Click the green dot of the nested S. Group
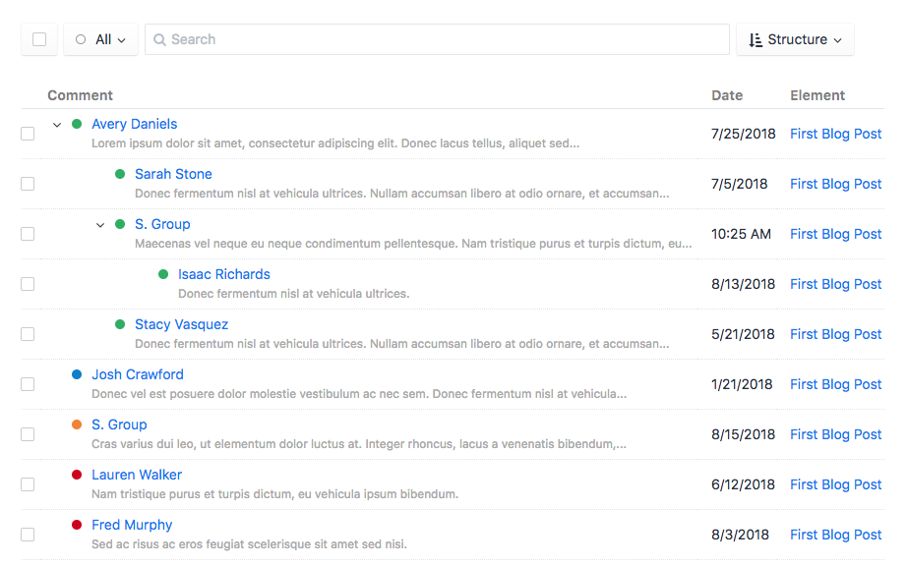Screen dimensions: 907x566 pyautogui.click(x=120, y=224)
